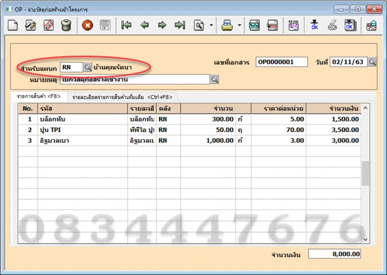Image resolution: width=387 pixels, height=275 pixels.
Task: Click quantity cell 300.00
Action: [208, 119]
